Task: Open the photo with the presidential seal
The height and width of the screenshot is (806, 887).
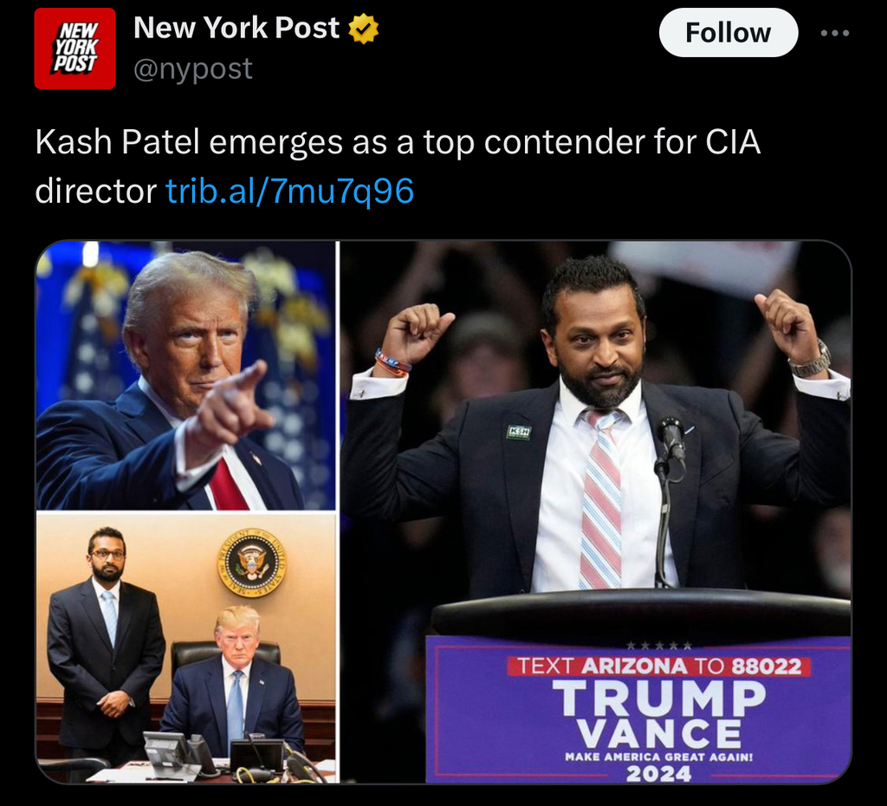Action: tap(186, 648)
